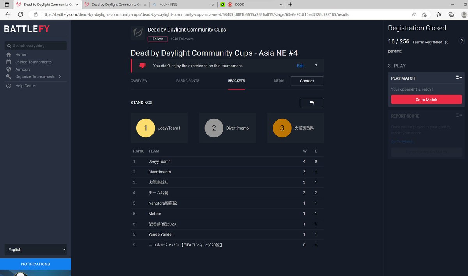The width and height of the screenshot is (468, 276).
Task: Open the tab actions menu icon
Action: (7, 5)
